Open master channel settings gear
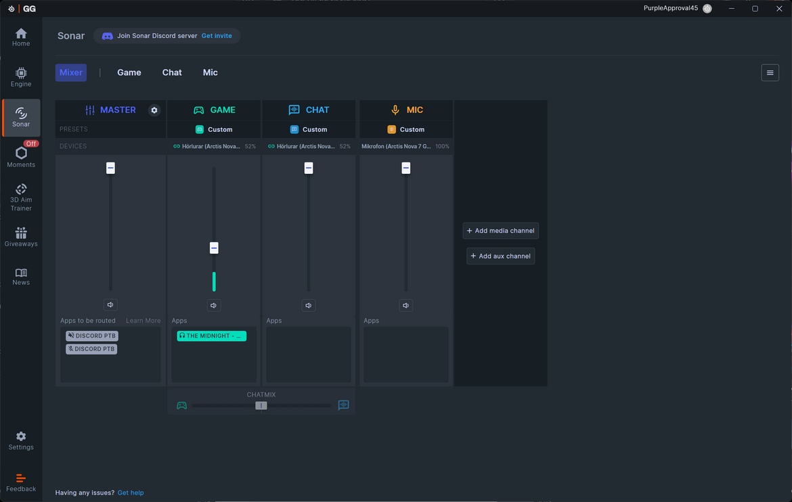792x502 pixels. [154, 110]
